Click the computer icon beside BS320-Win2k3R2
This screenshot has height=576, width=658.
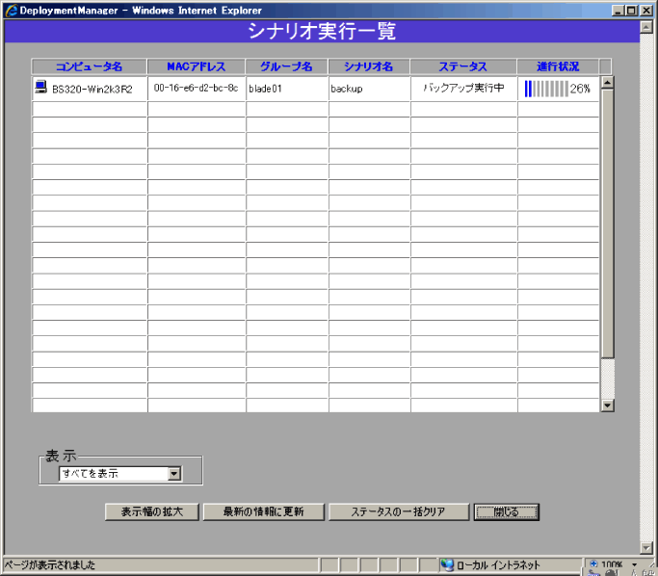(x=40, y=87)
